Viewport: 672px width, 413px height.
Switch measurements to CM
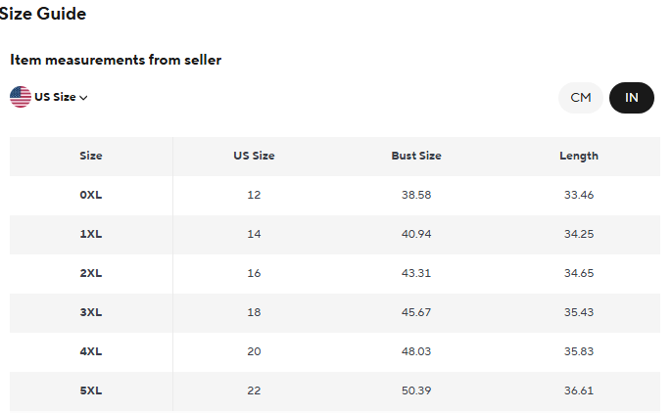[581, 98]
